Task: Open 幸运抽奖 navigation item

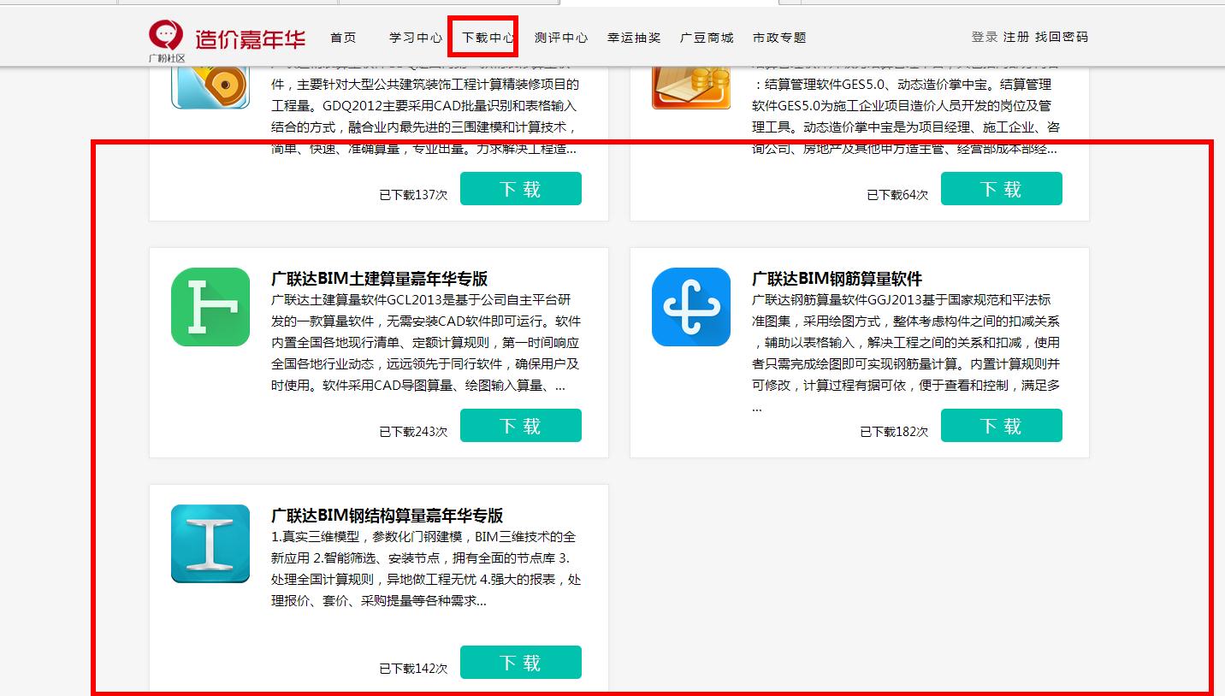Action: [x=634, y=38]
